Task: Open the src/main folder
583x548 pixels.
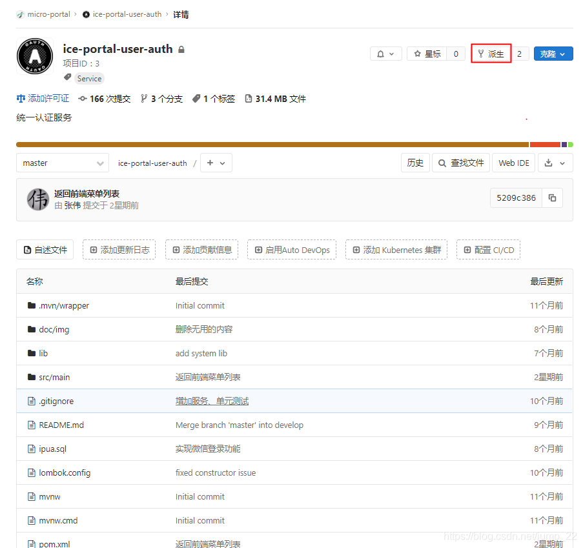Action: point(54,377)
